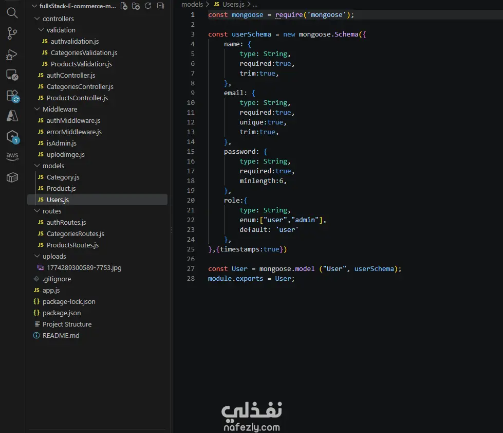The image size is (503, 433).
Task: Click 'require' on line 1
Action: (289, 15)
